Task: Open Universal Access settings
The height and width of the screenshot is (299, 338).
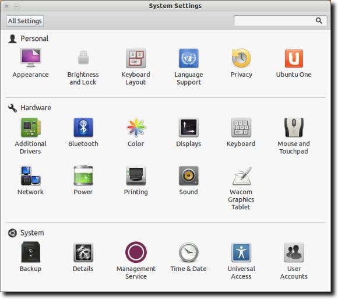Action: coord(241,261)
